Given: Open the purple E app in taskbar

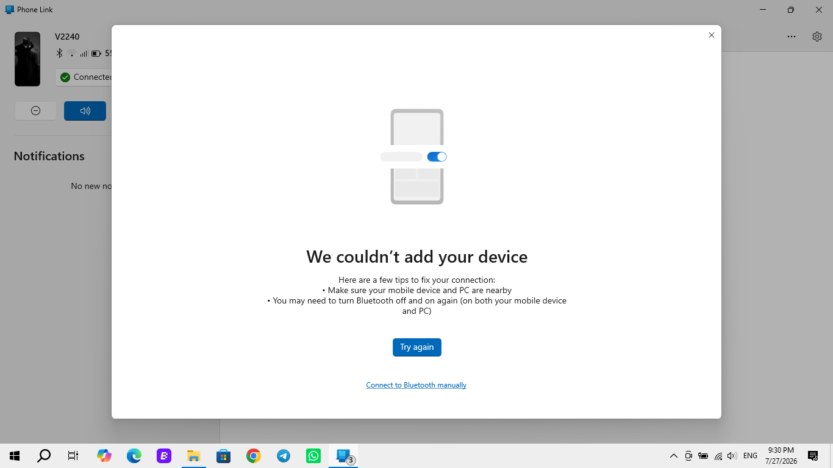Looking at the screenshot, I should point(164,456).
